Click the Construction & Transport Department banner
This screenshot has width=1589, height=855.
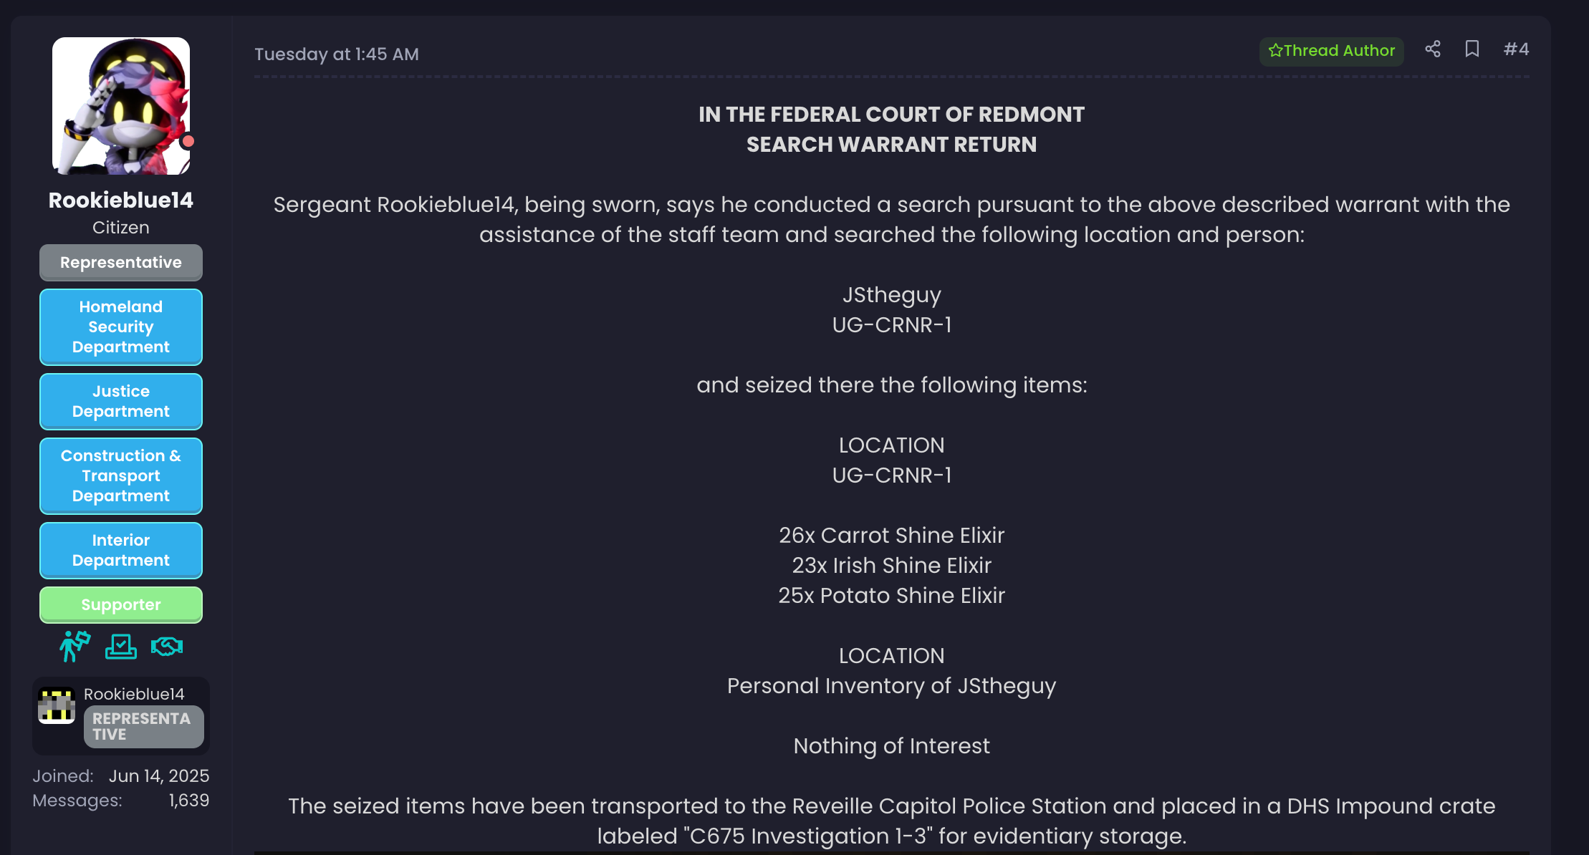(120, 476)
